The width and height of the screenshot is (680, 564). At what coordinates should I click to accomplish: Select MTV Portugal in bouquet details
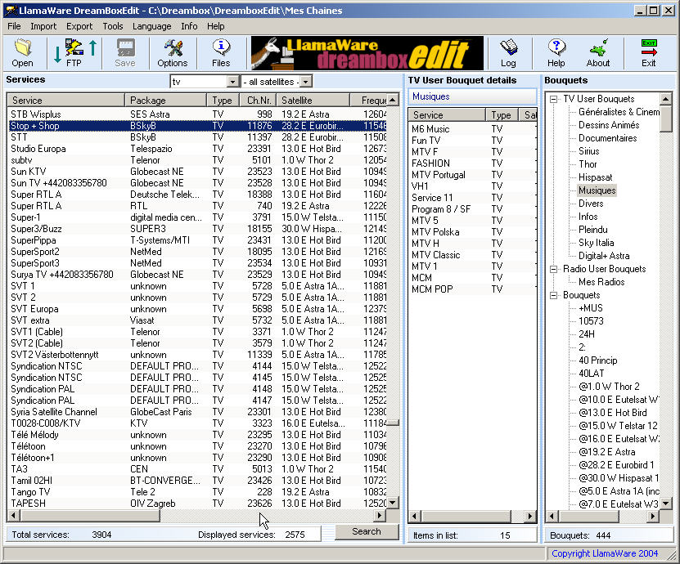472,175
